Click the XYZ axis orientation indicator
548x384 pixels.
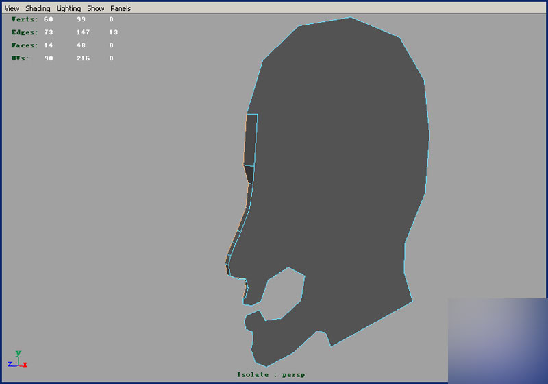18,359
